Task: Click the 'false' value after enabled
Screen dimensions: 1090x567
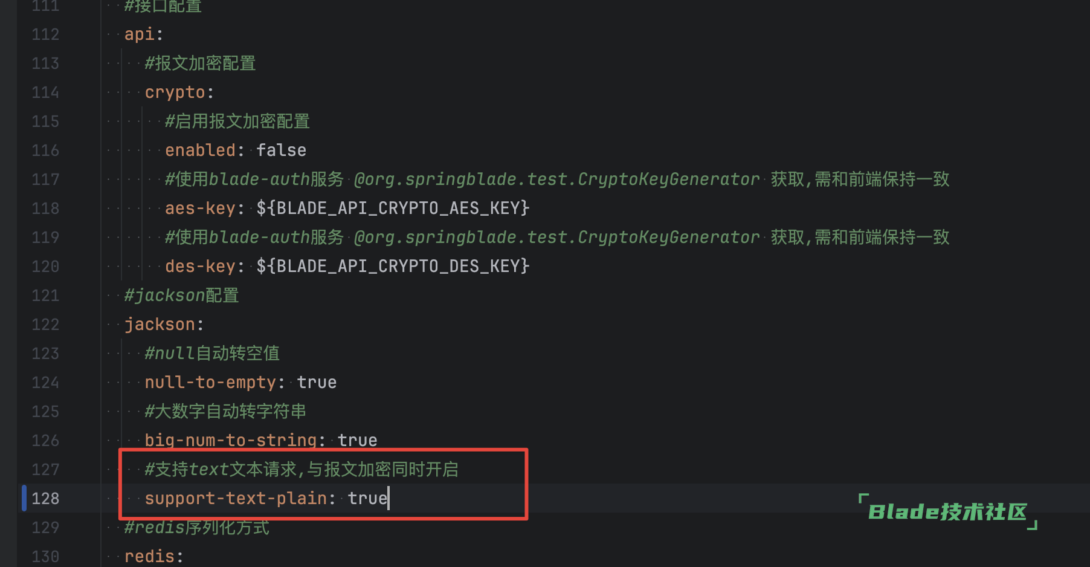Action: tap(281, 150)
